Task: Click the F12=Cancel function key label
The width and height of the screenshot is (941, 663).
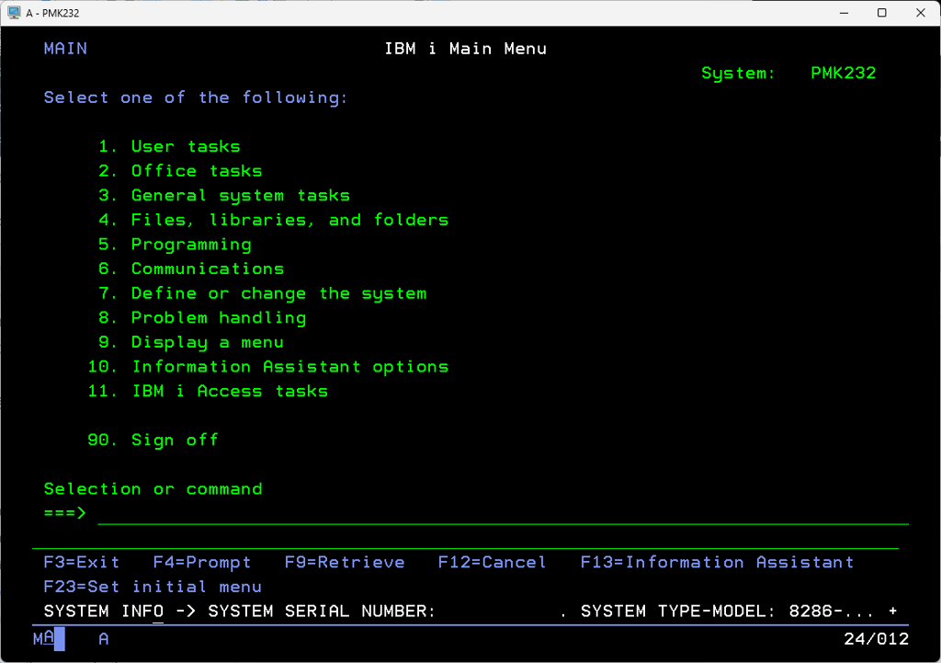Action: coord(492,562)
